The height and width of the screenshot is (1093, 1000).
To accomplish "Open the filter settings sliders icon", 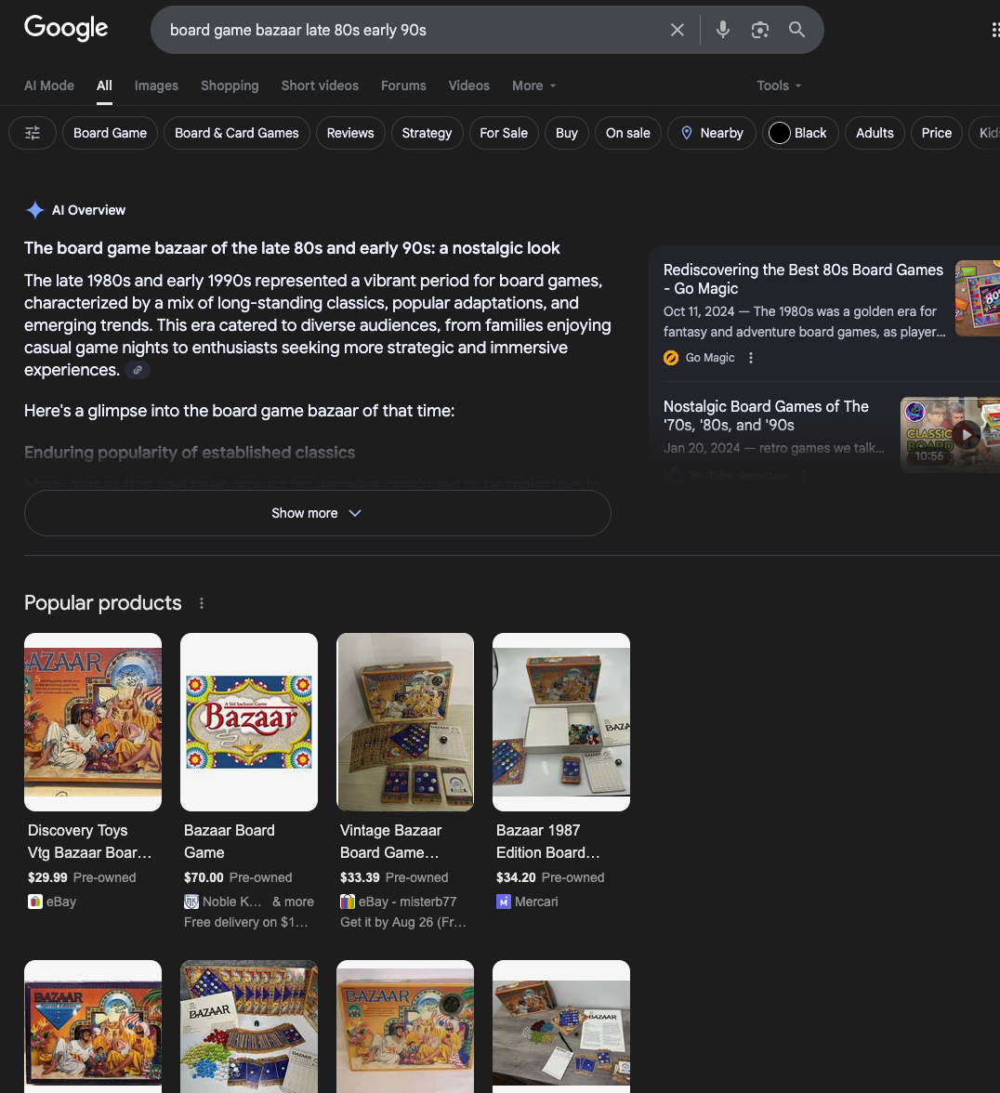I will click(33, 133).
